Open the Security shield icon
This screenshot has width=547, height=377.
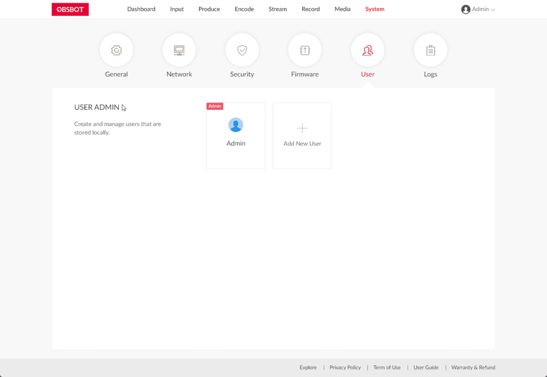pyautogui.click(x=242, y=50)
